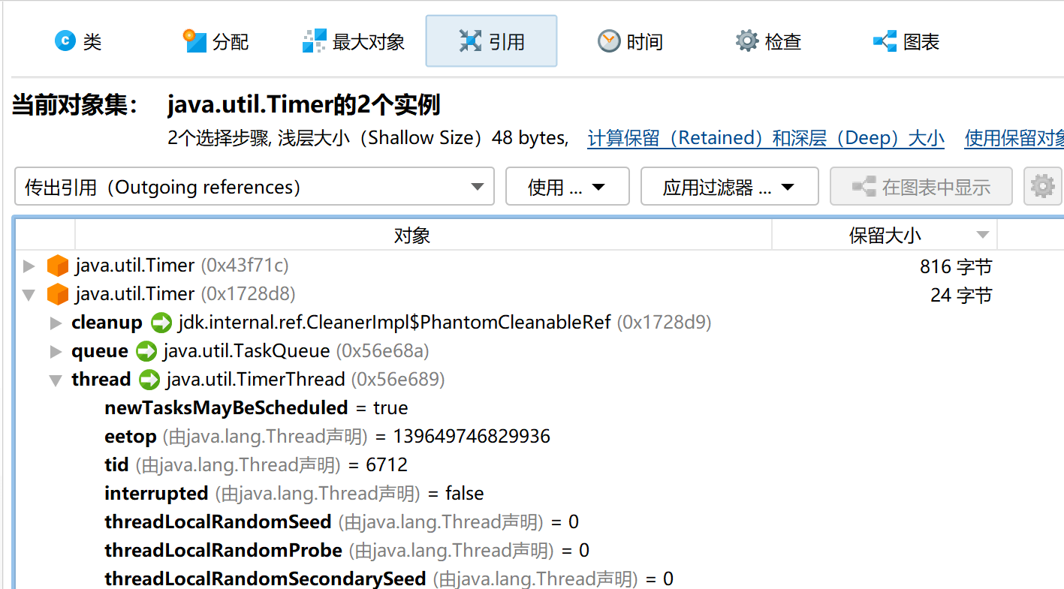This screenshot has height=589, width=1064.
Task: Open the 检查 (Inspections) gear icon
Action: click(x=746, y=41)
